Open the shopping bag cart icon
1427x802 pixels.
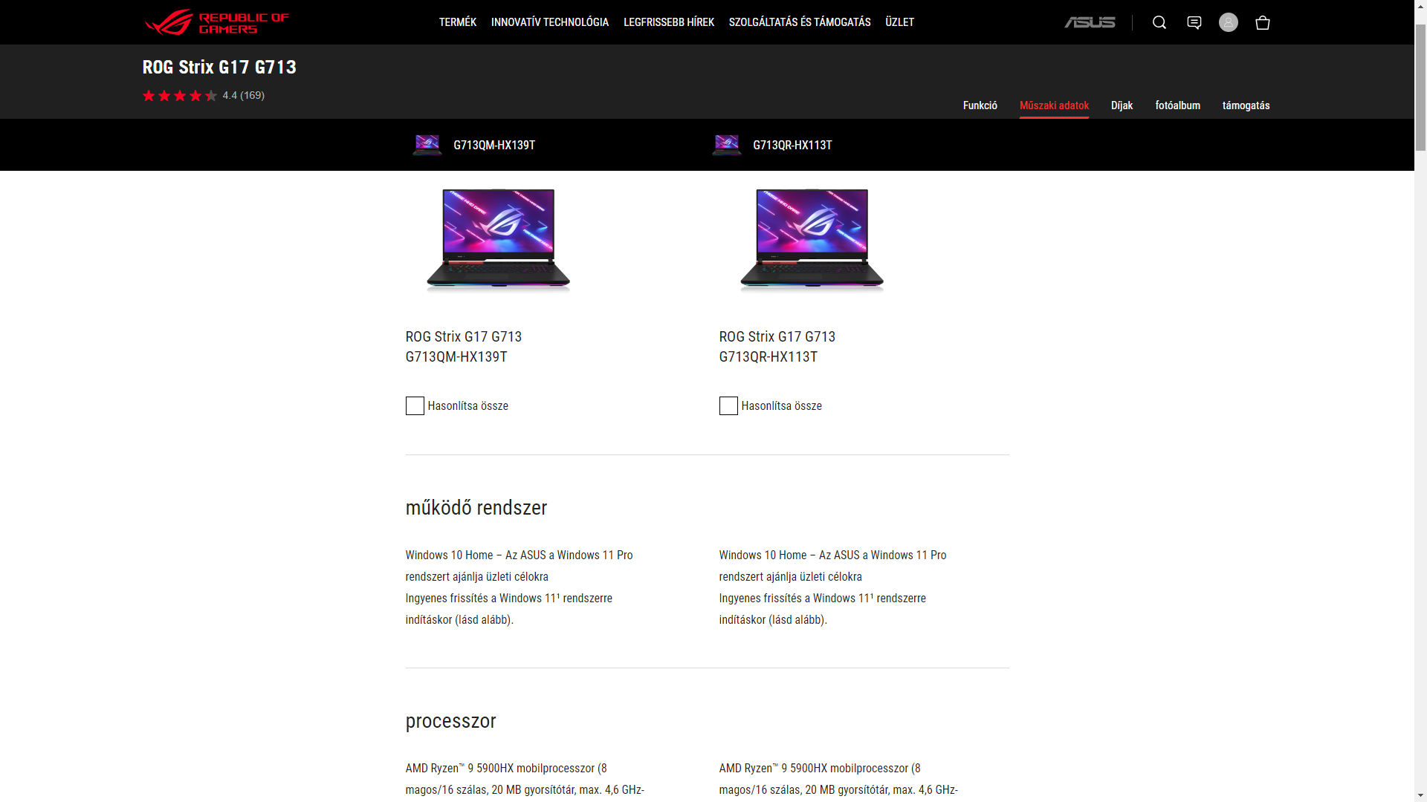pyautogui.click(x=1262, y=22)
